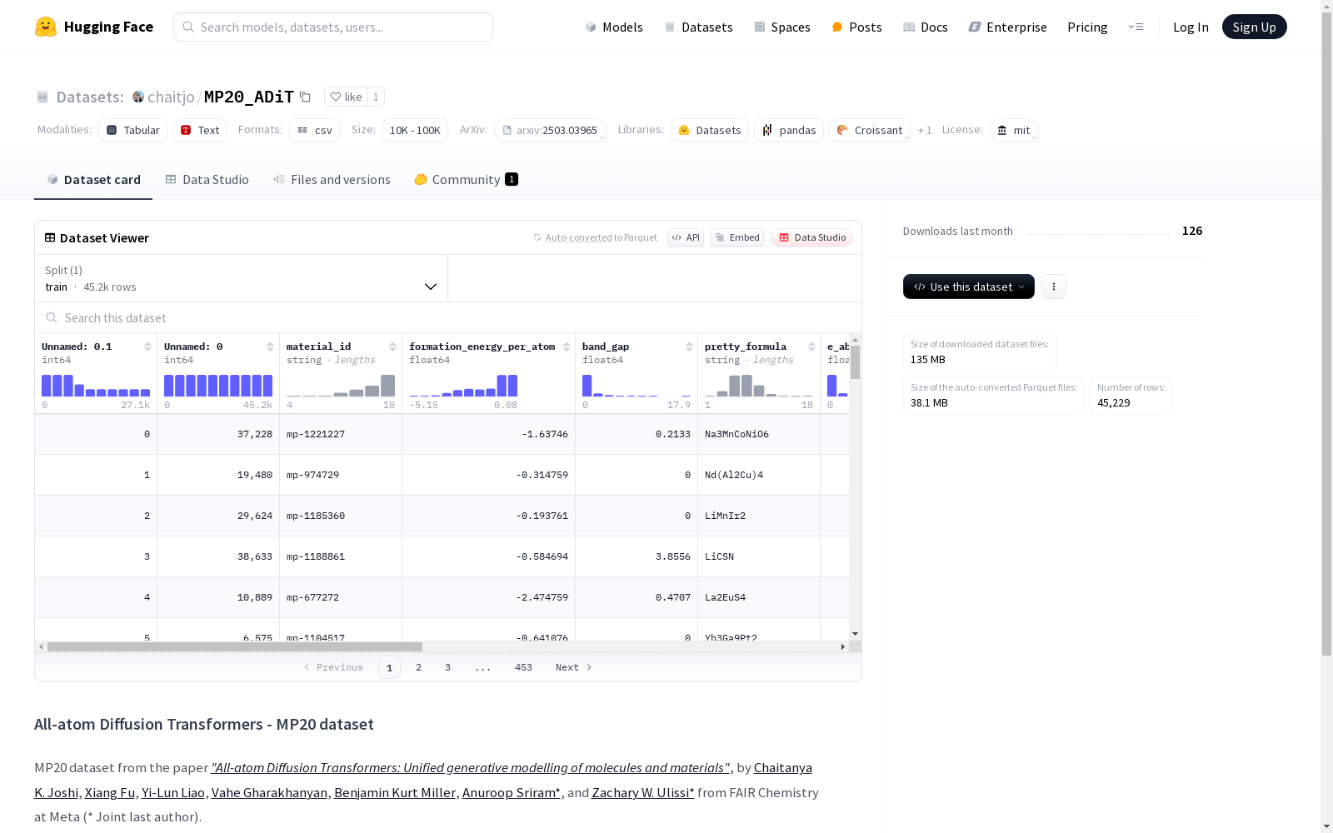Click the table's vertical scroll down arrow
Image resolution: width=1333 pixels, height=833 pixels.
point(855,634)
